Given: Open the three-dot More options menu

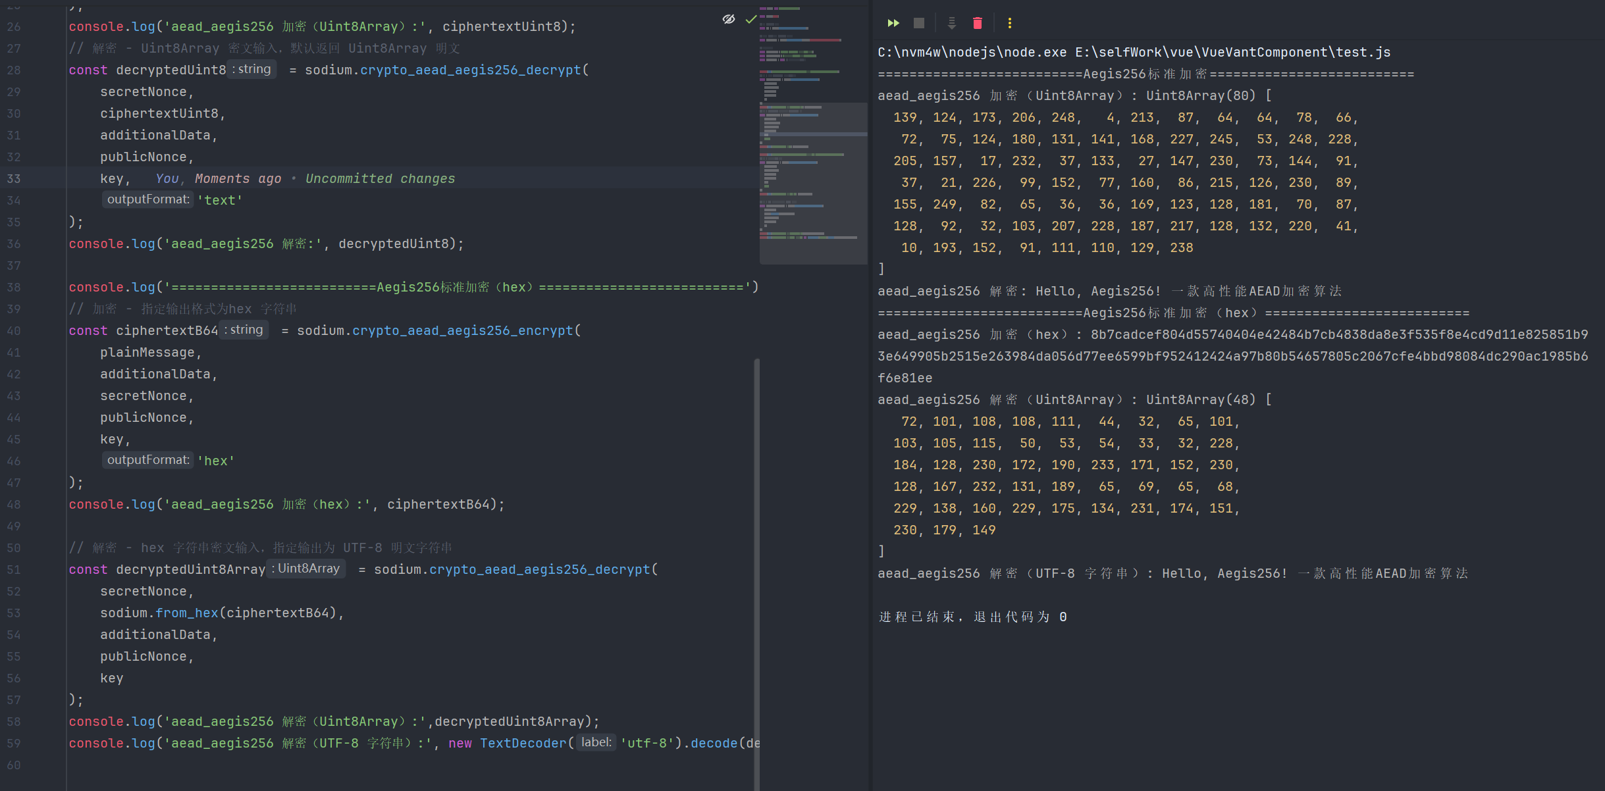Looking at the screenshot, I should point(1009,23).
